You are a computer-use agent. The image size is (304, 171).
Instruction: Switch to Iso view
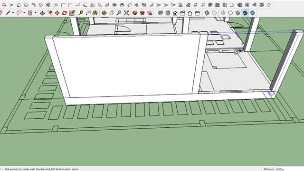(x=161, y=13)
